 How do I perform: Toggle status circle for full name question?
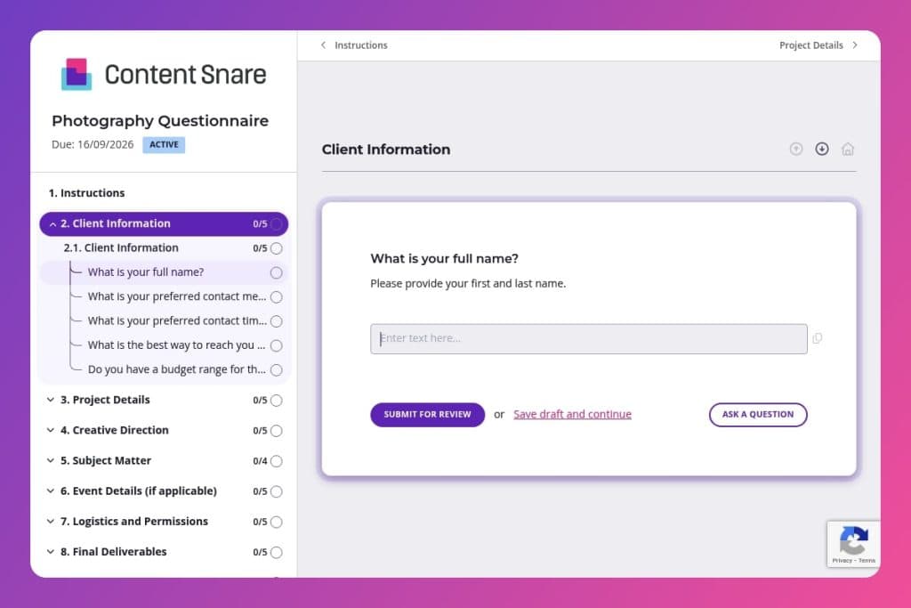[276, 272]
